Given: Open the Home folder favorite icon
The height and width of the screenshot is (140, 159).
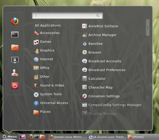Looking at the screenshot, I should pos(15,48).
